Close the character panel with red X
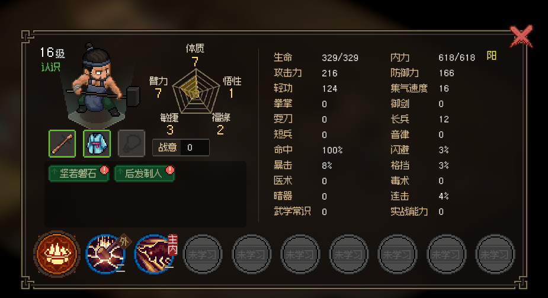Screen dimensions: 548x298 point(521,36)
